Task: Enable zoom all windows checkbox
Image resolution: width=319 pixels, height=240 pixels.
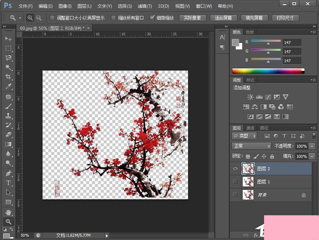Action: point(113,18)
